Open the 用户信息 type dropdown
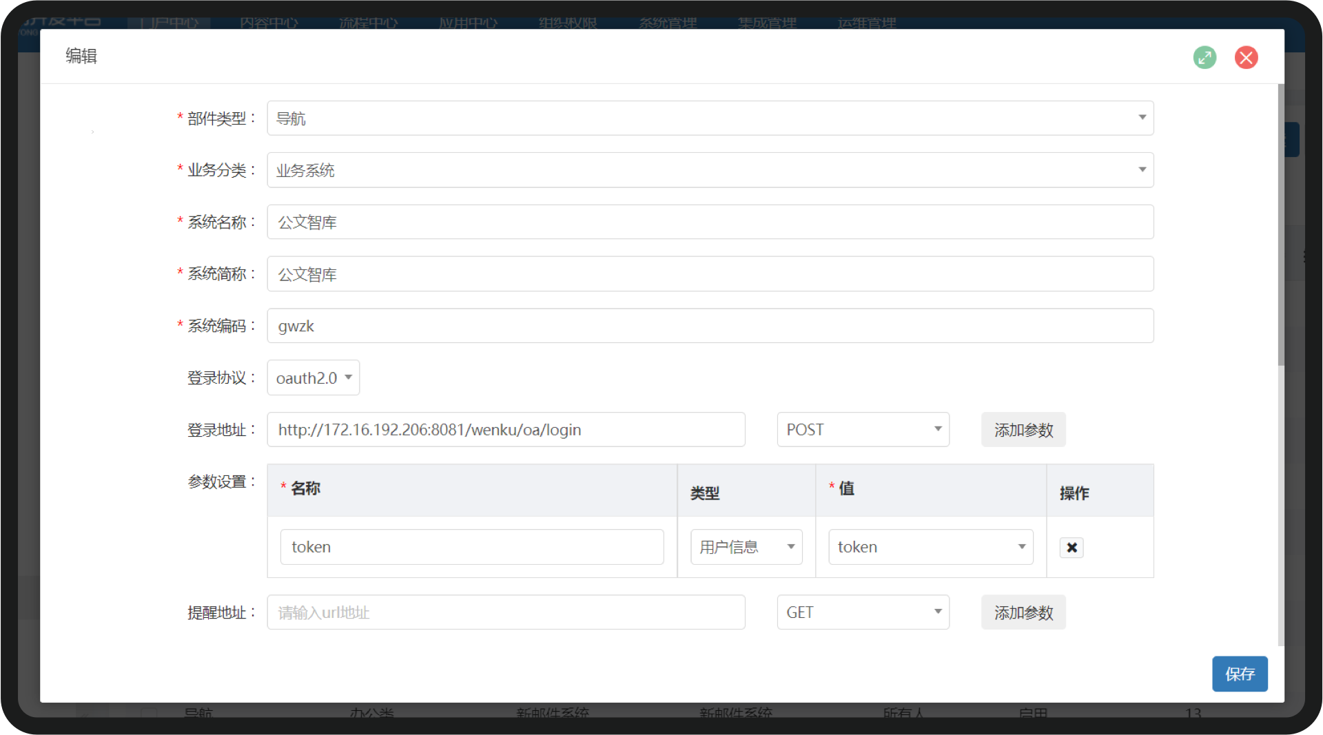 point(747,547)
